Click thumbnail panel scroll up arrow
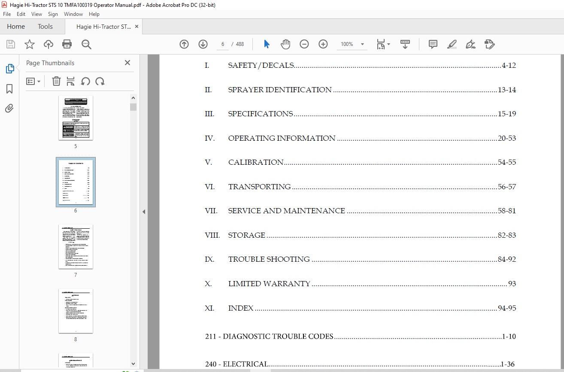Image resolution: width=564 pixels, height=372 pixels. (133, 98)
